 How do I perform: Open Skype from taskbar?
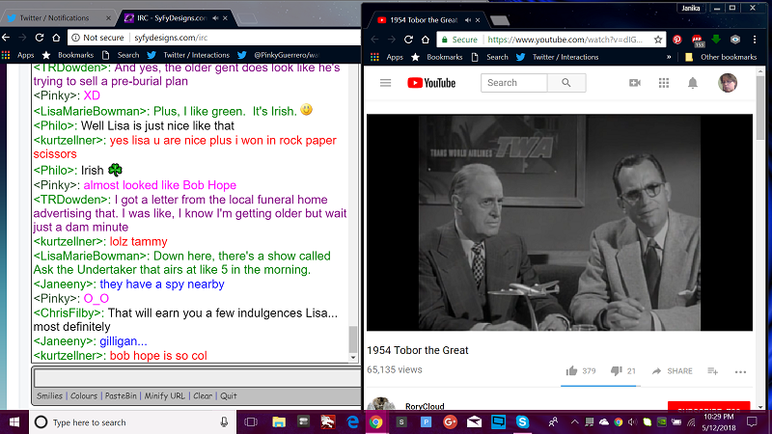tap(522, 422)
